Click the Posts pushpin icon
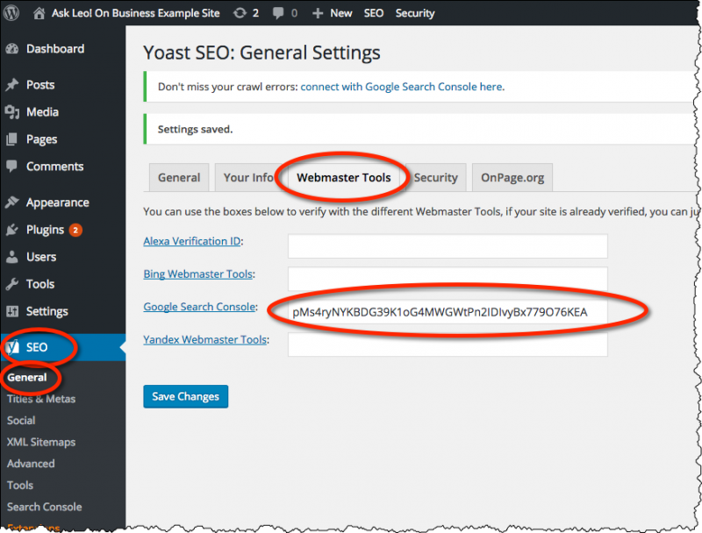 (x=12, y=84)
